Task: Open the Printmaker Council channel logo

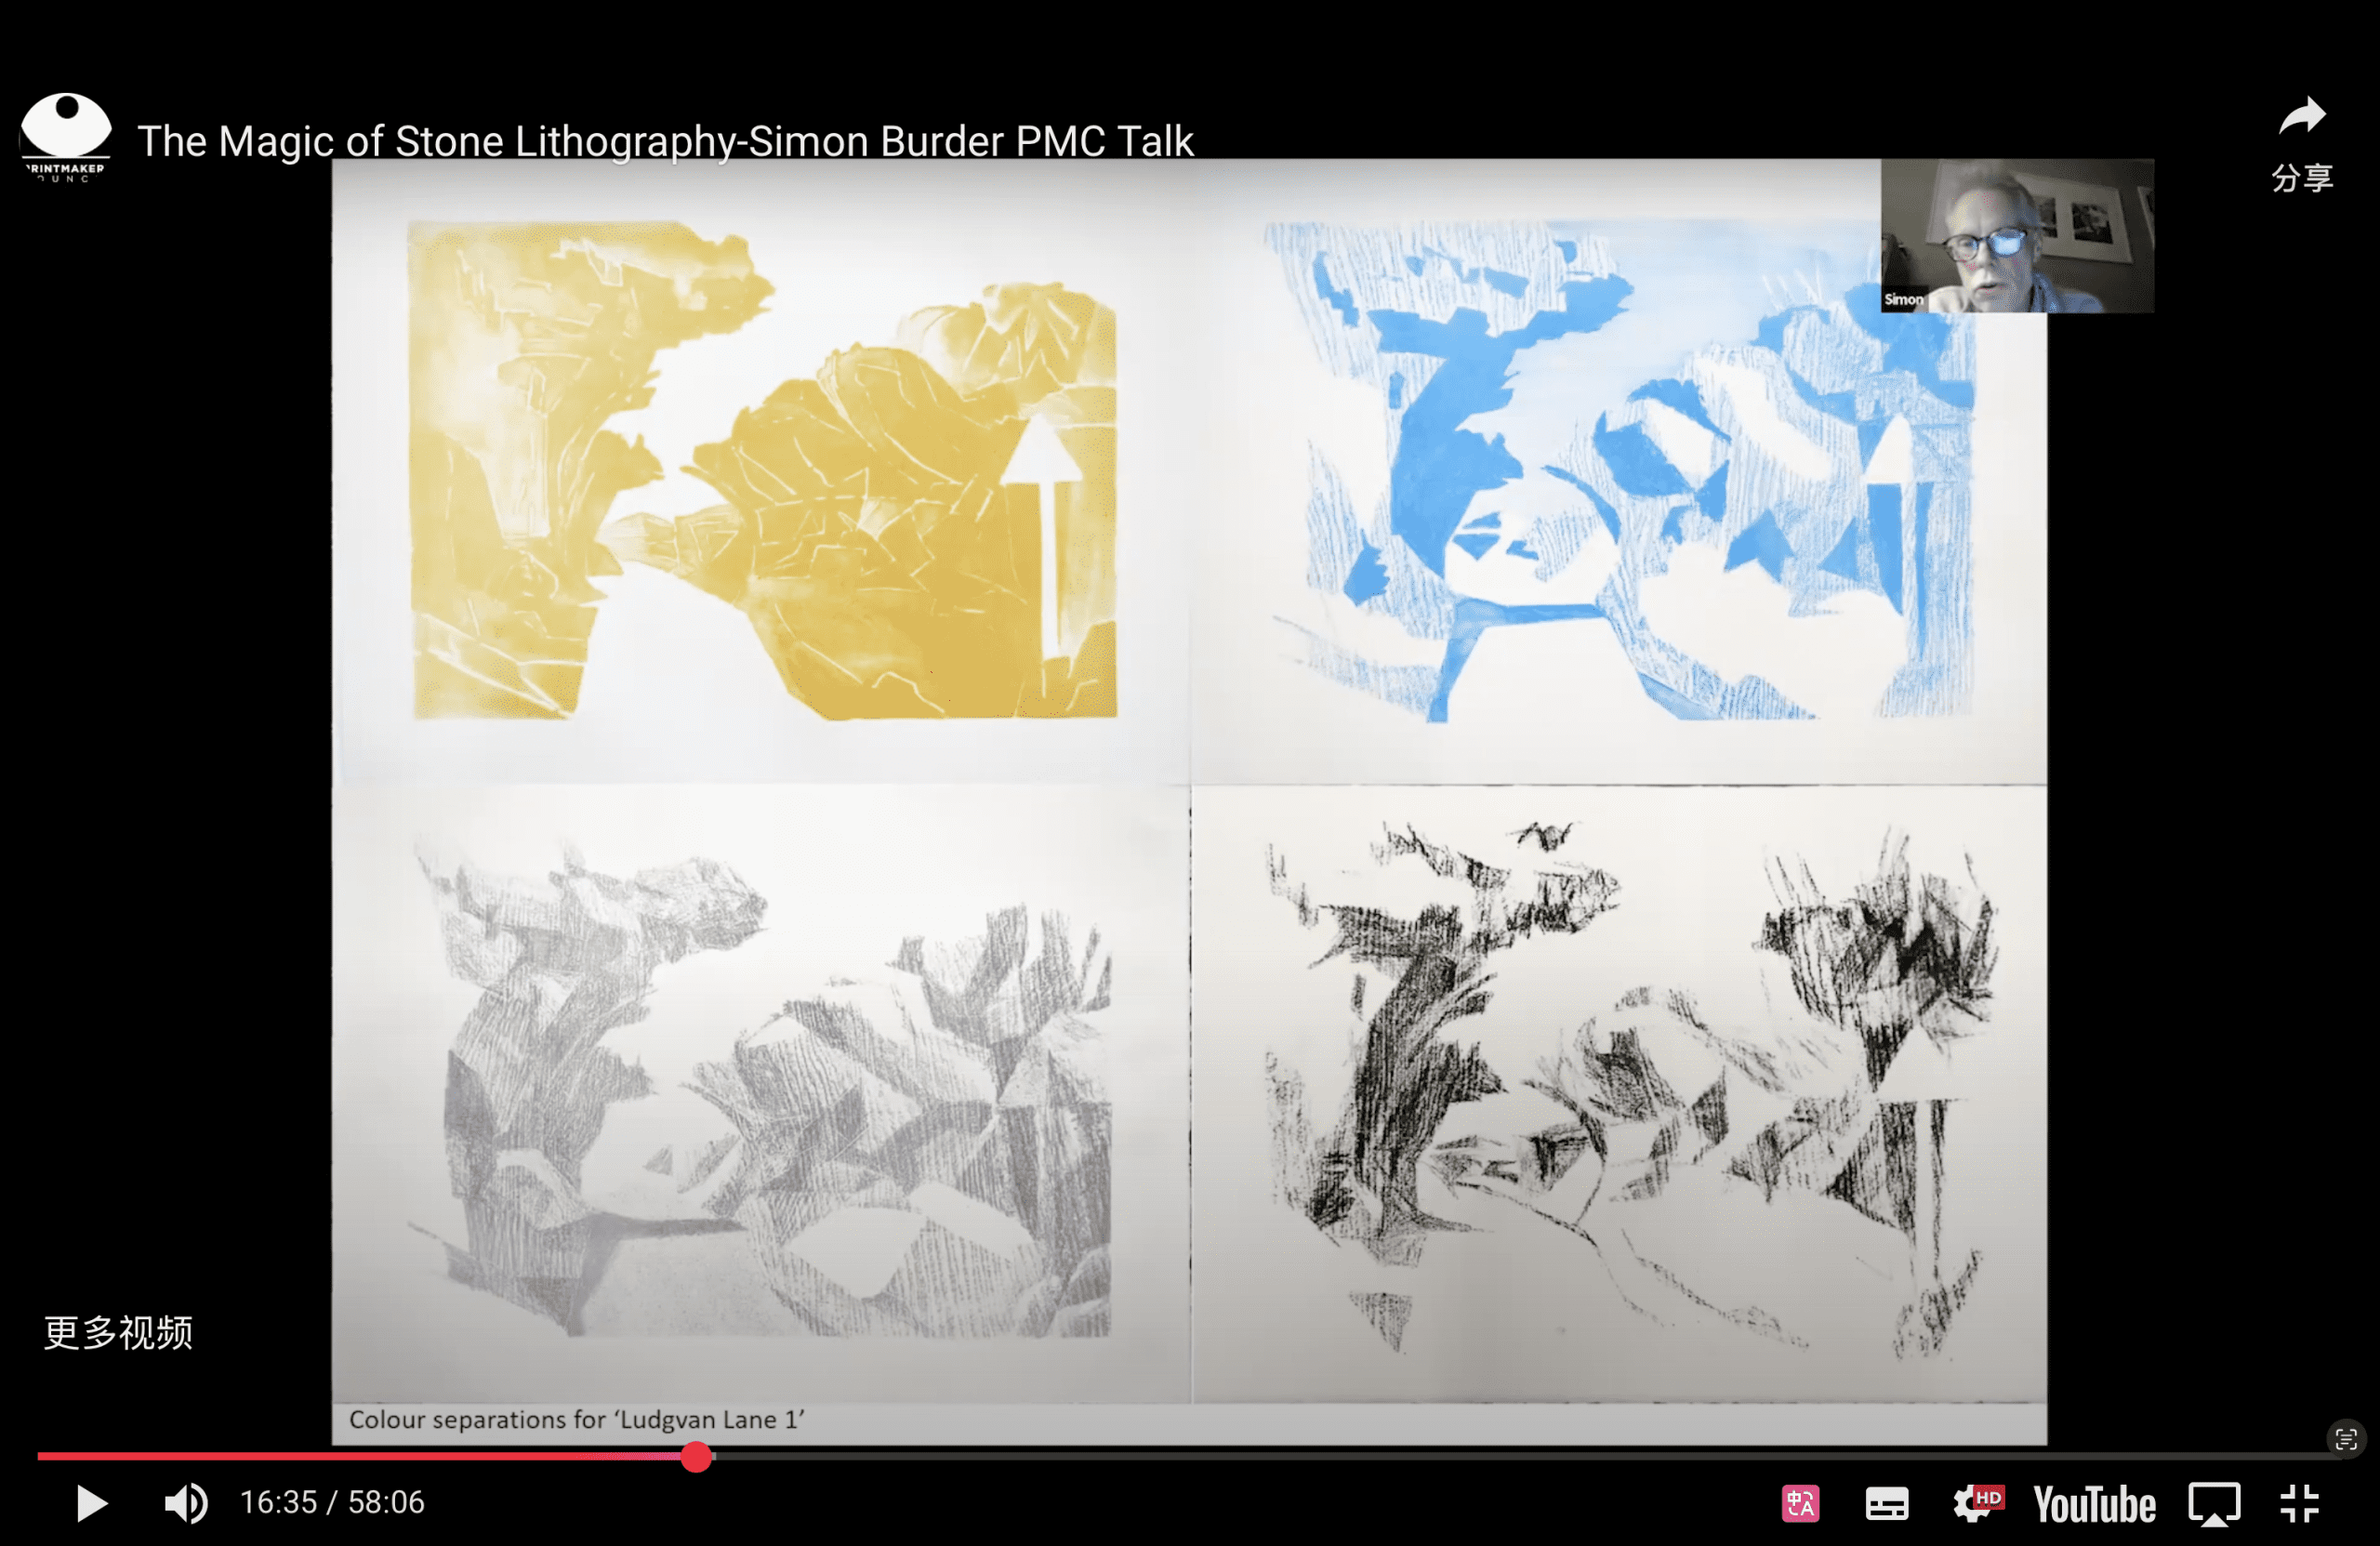Action: click(65, 137)
